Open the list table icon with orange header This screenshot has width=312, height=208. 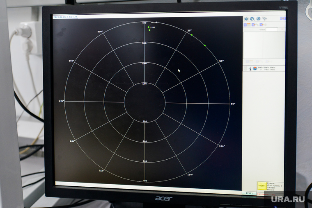pyautogui.click(x=247, y=25)
